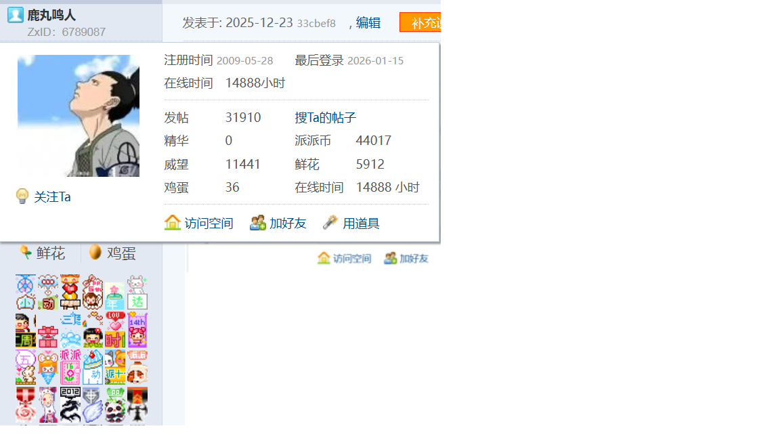The height and width of the screenshot is (439, 780).
Task: Click the 用道具 magic wand option
Action: [x=351, y=223]
